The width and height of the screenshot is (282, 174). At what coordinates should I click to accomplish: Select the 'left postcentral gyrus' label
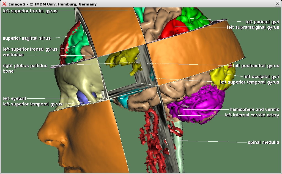click(x=256, y=66)
